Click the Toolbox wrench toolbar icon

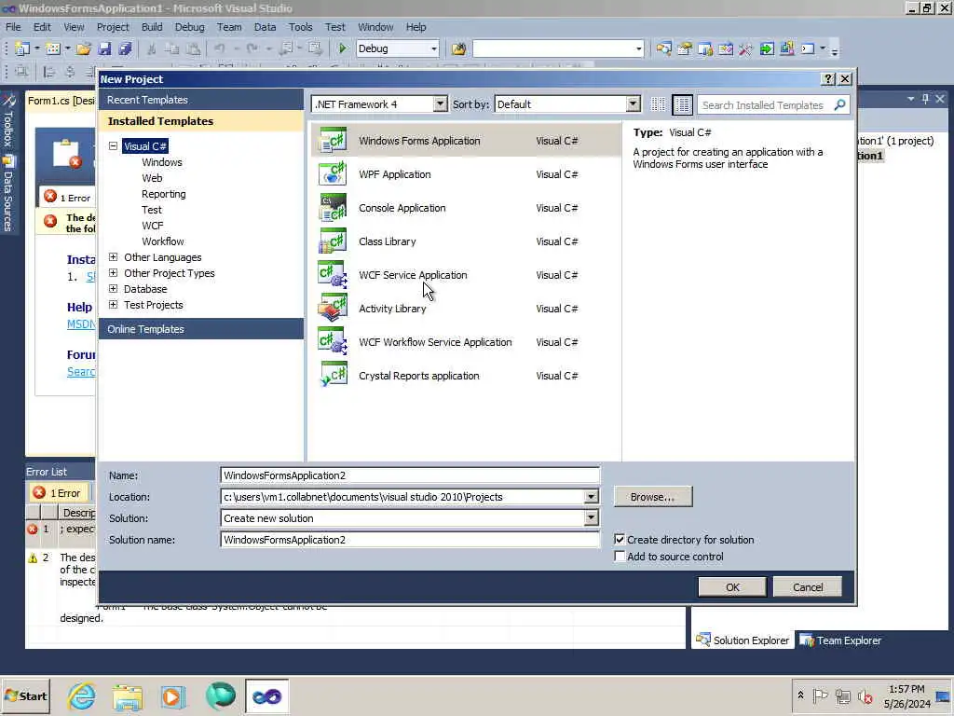[746, 48]
